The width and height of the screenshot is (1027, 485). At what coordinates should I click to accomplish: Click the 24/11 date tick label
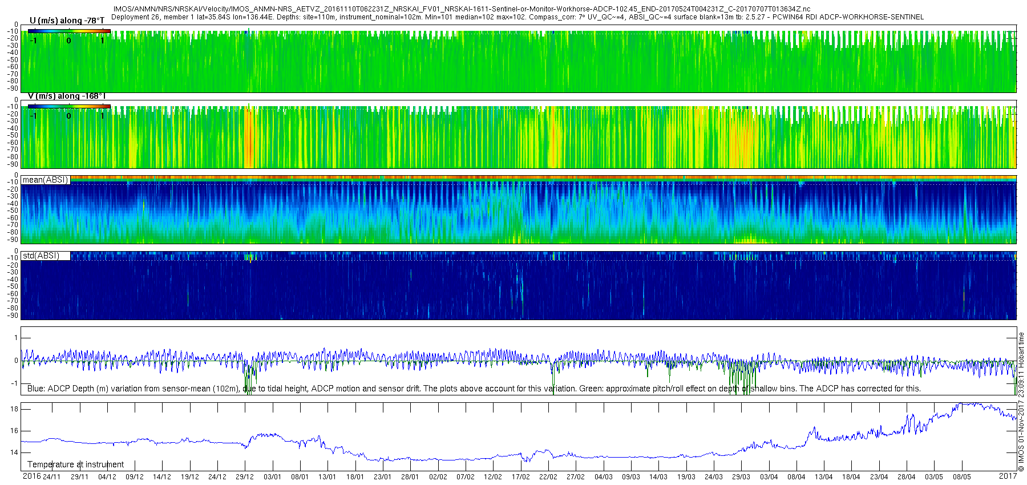[x=51, y=477]
